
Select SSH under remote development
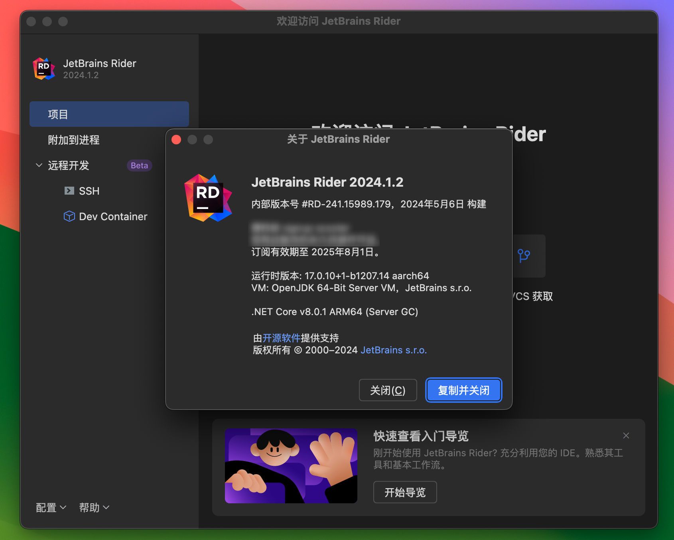click(x=89, y=191)
